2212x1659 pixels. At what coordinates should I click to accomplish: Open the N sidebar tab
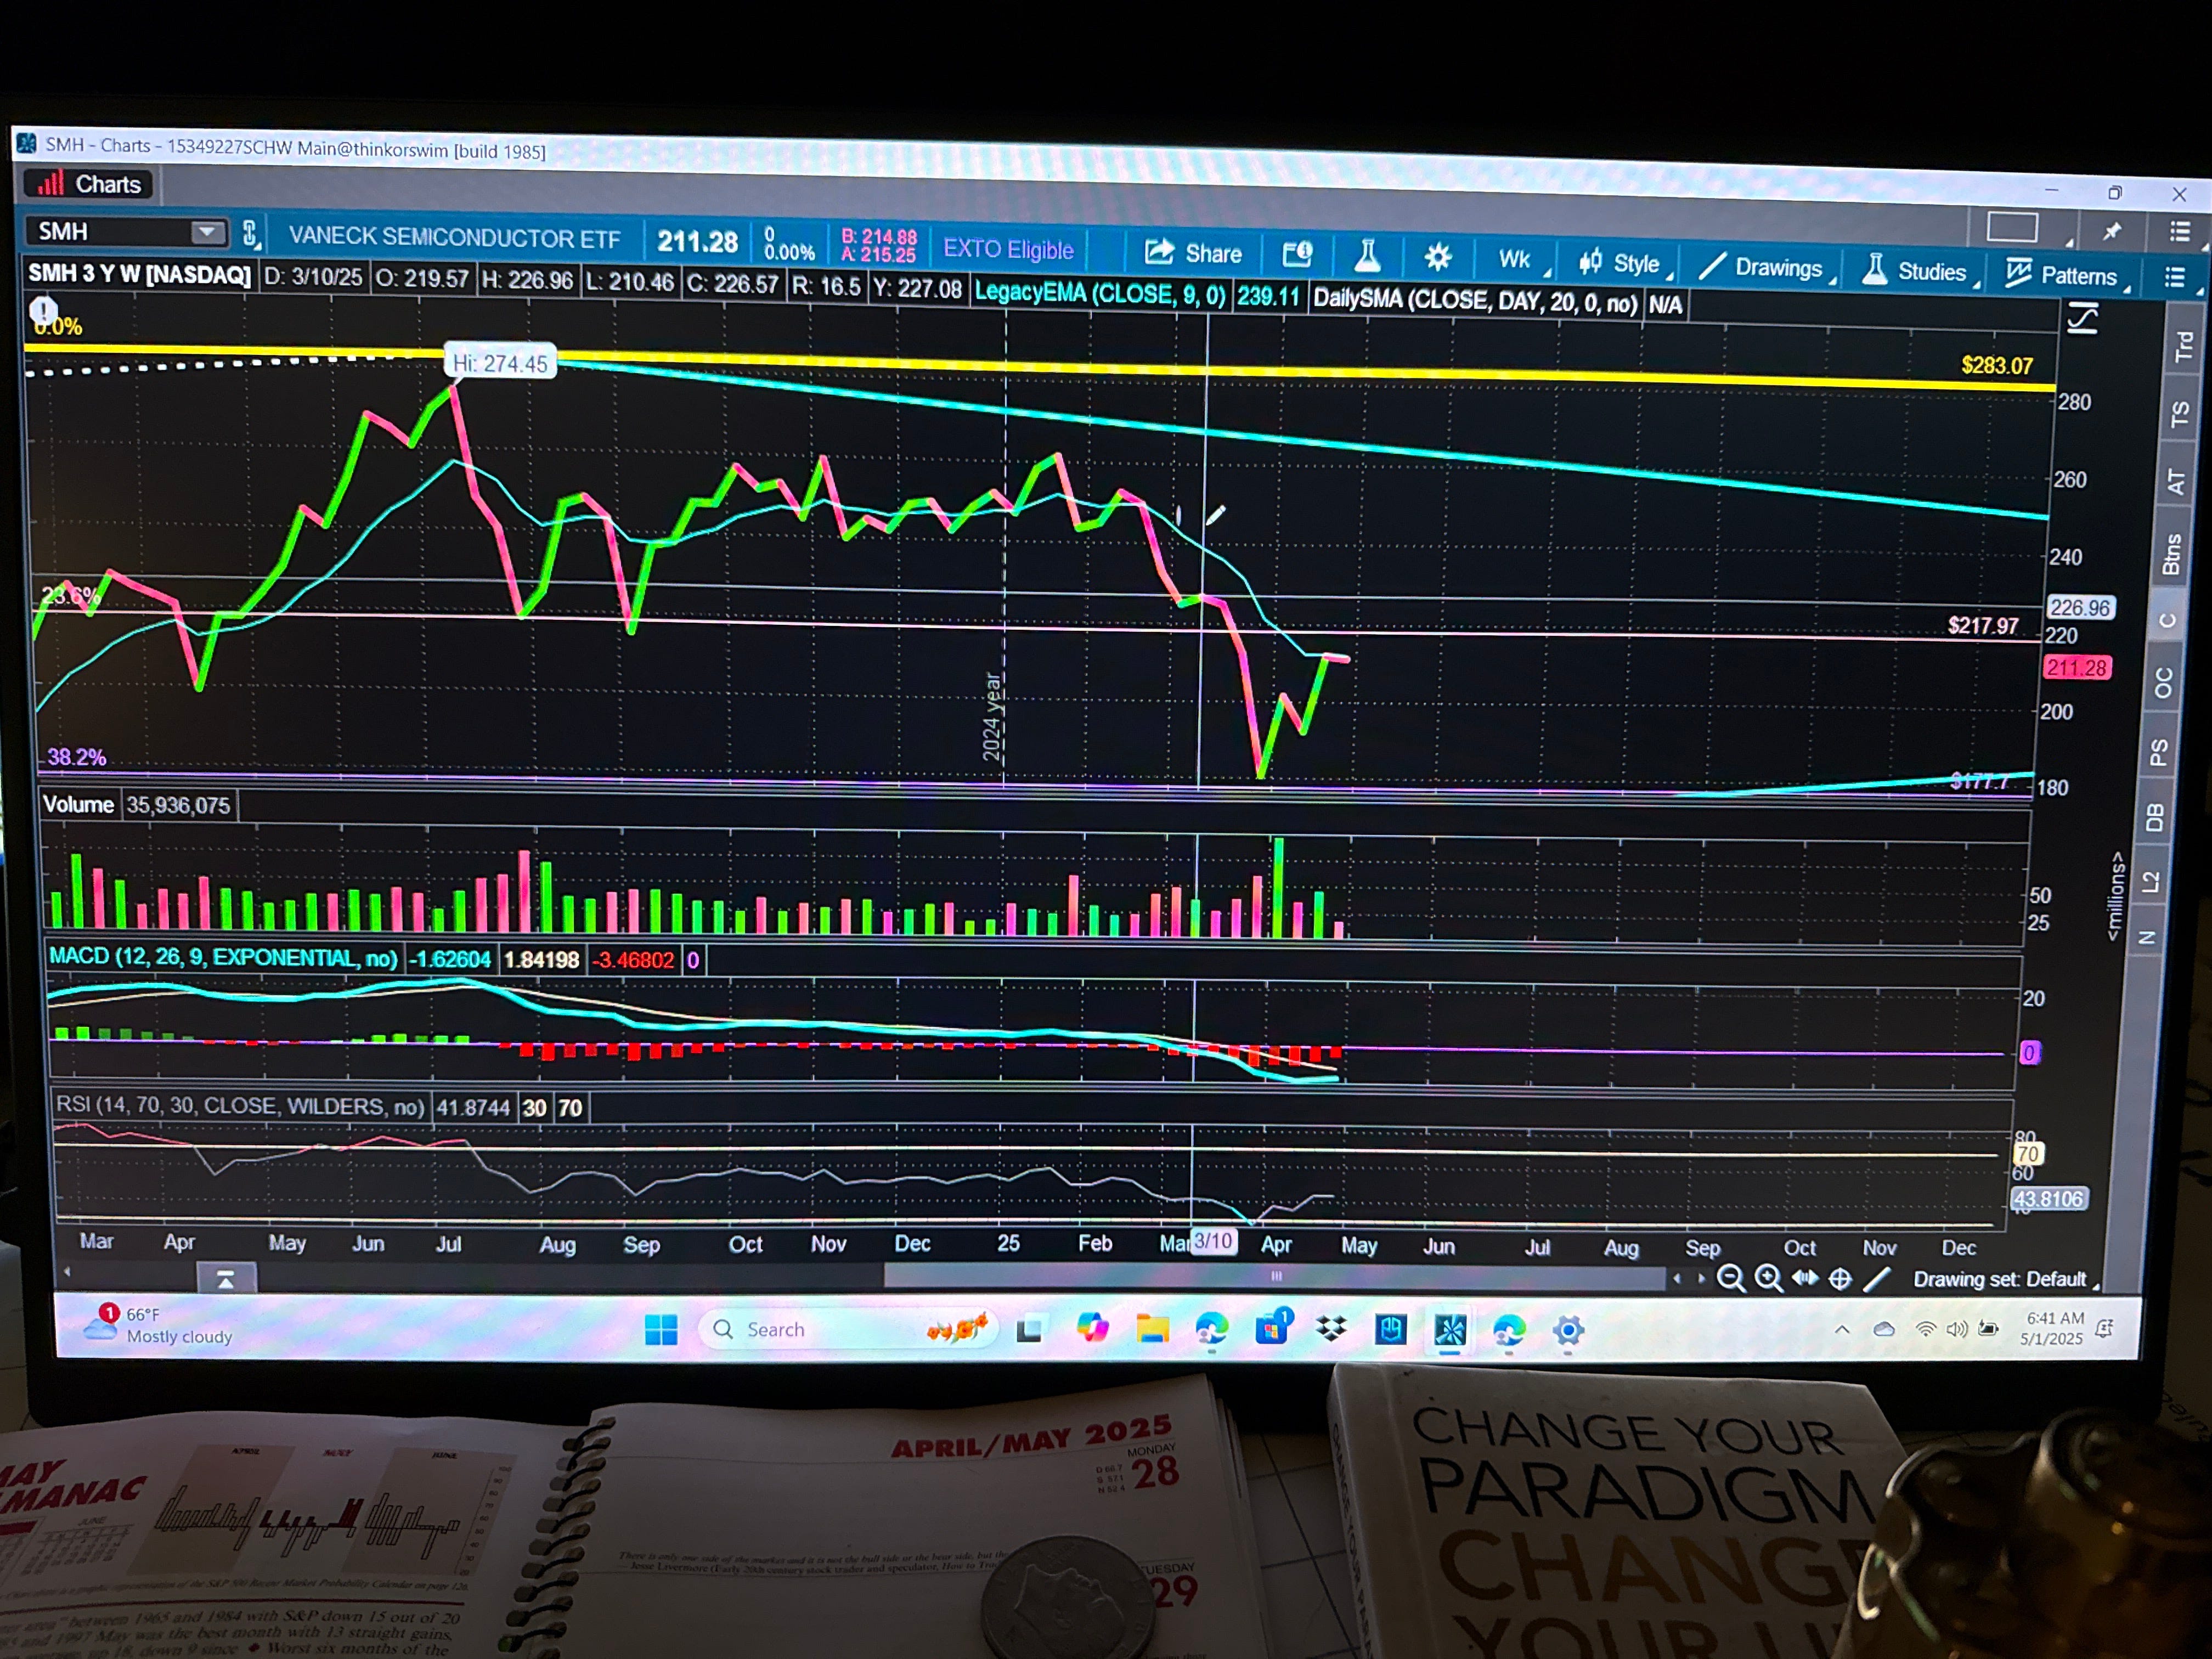(2147, 937)
